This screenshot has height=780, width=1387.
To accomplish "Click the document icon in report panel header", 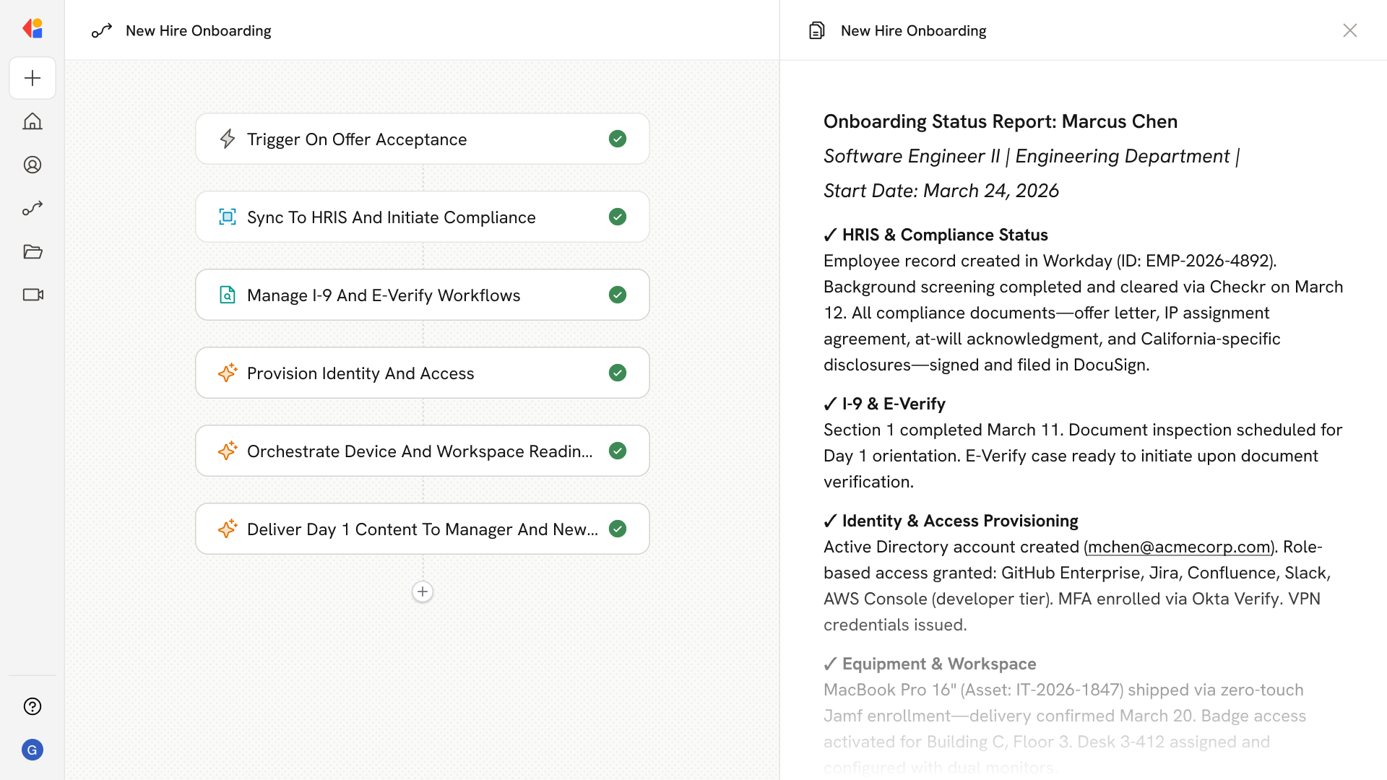I will pyautogui.click(x=816, y=30).
